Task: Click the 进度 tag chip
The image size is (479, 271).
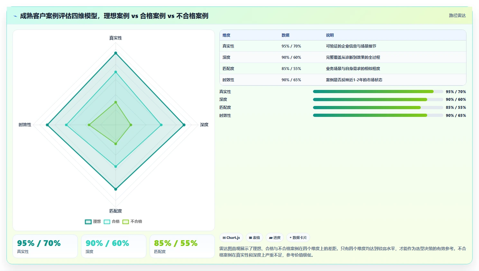Action: [x=275, y=238]
